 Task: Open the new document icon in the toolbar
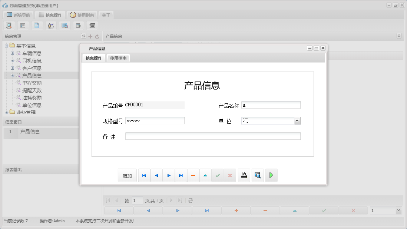37,25
